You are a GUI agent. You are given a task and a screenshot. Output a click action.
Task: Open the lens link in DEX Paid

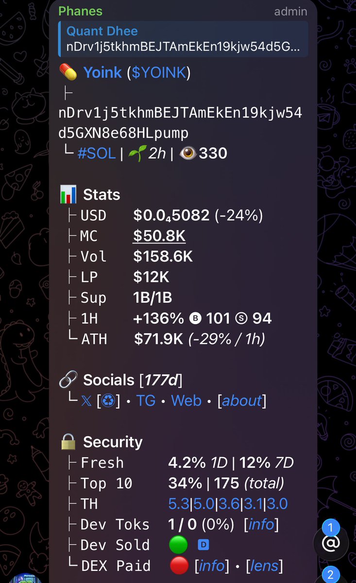pos(265,566)
